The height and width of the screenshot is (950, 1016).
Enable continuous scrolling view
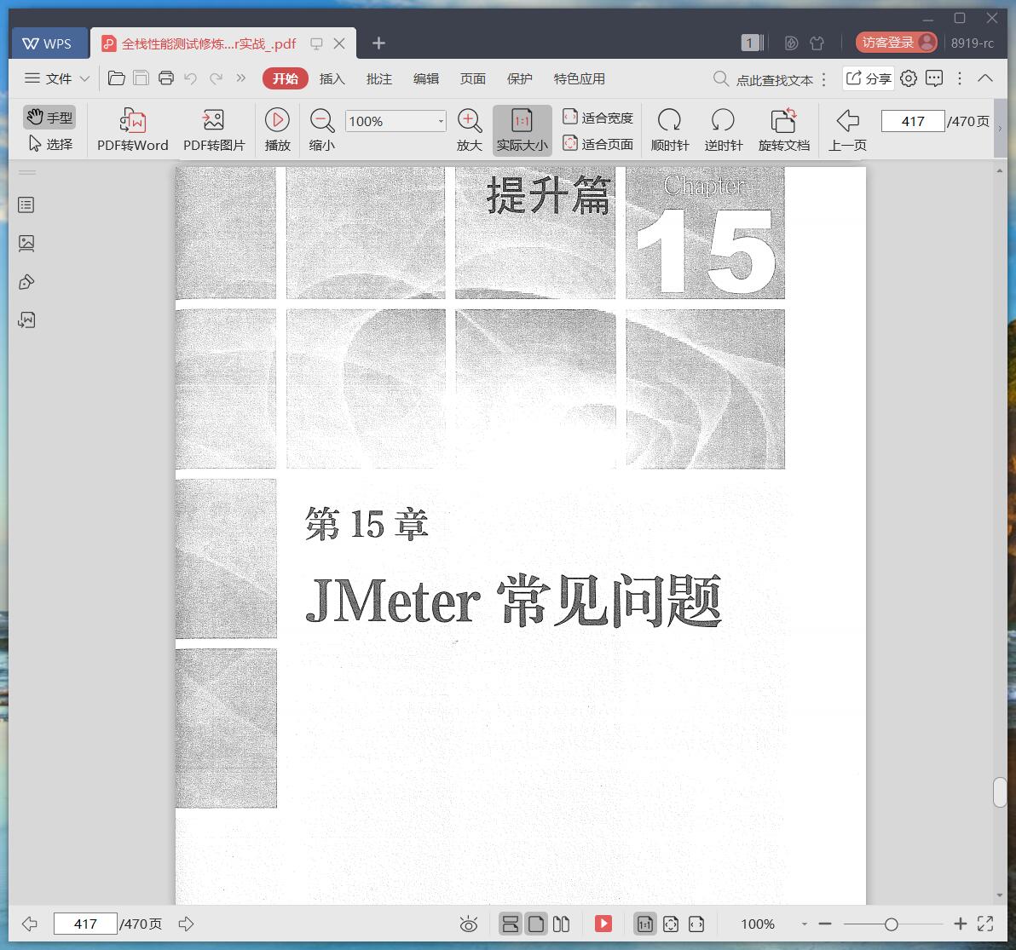(510, 924)
